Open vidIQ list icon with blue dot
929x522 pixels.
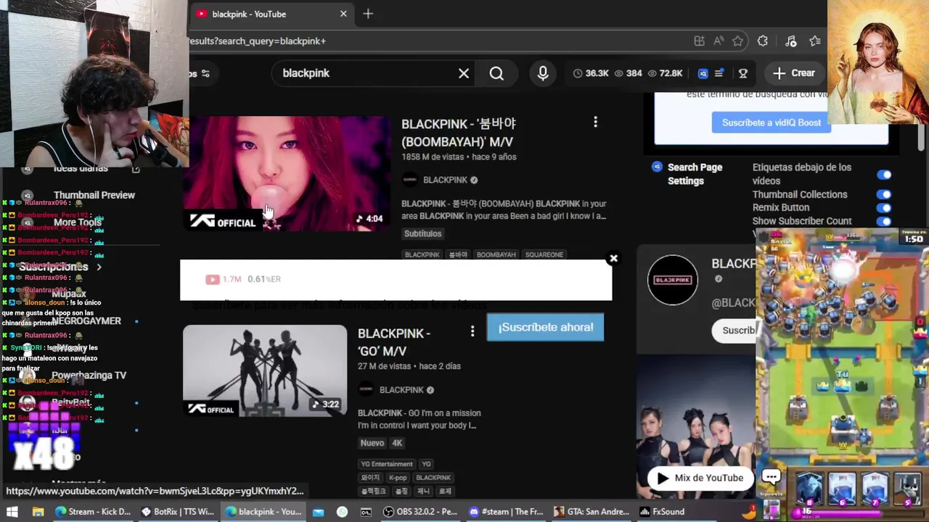tap(719, 73)
